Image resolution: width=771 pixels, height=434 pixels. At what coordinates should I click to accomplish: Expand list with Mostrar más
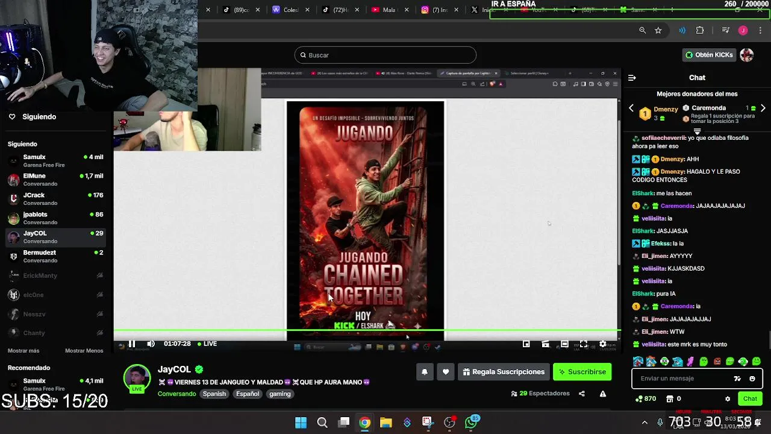click(x=23, y=351)
